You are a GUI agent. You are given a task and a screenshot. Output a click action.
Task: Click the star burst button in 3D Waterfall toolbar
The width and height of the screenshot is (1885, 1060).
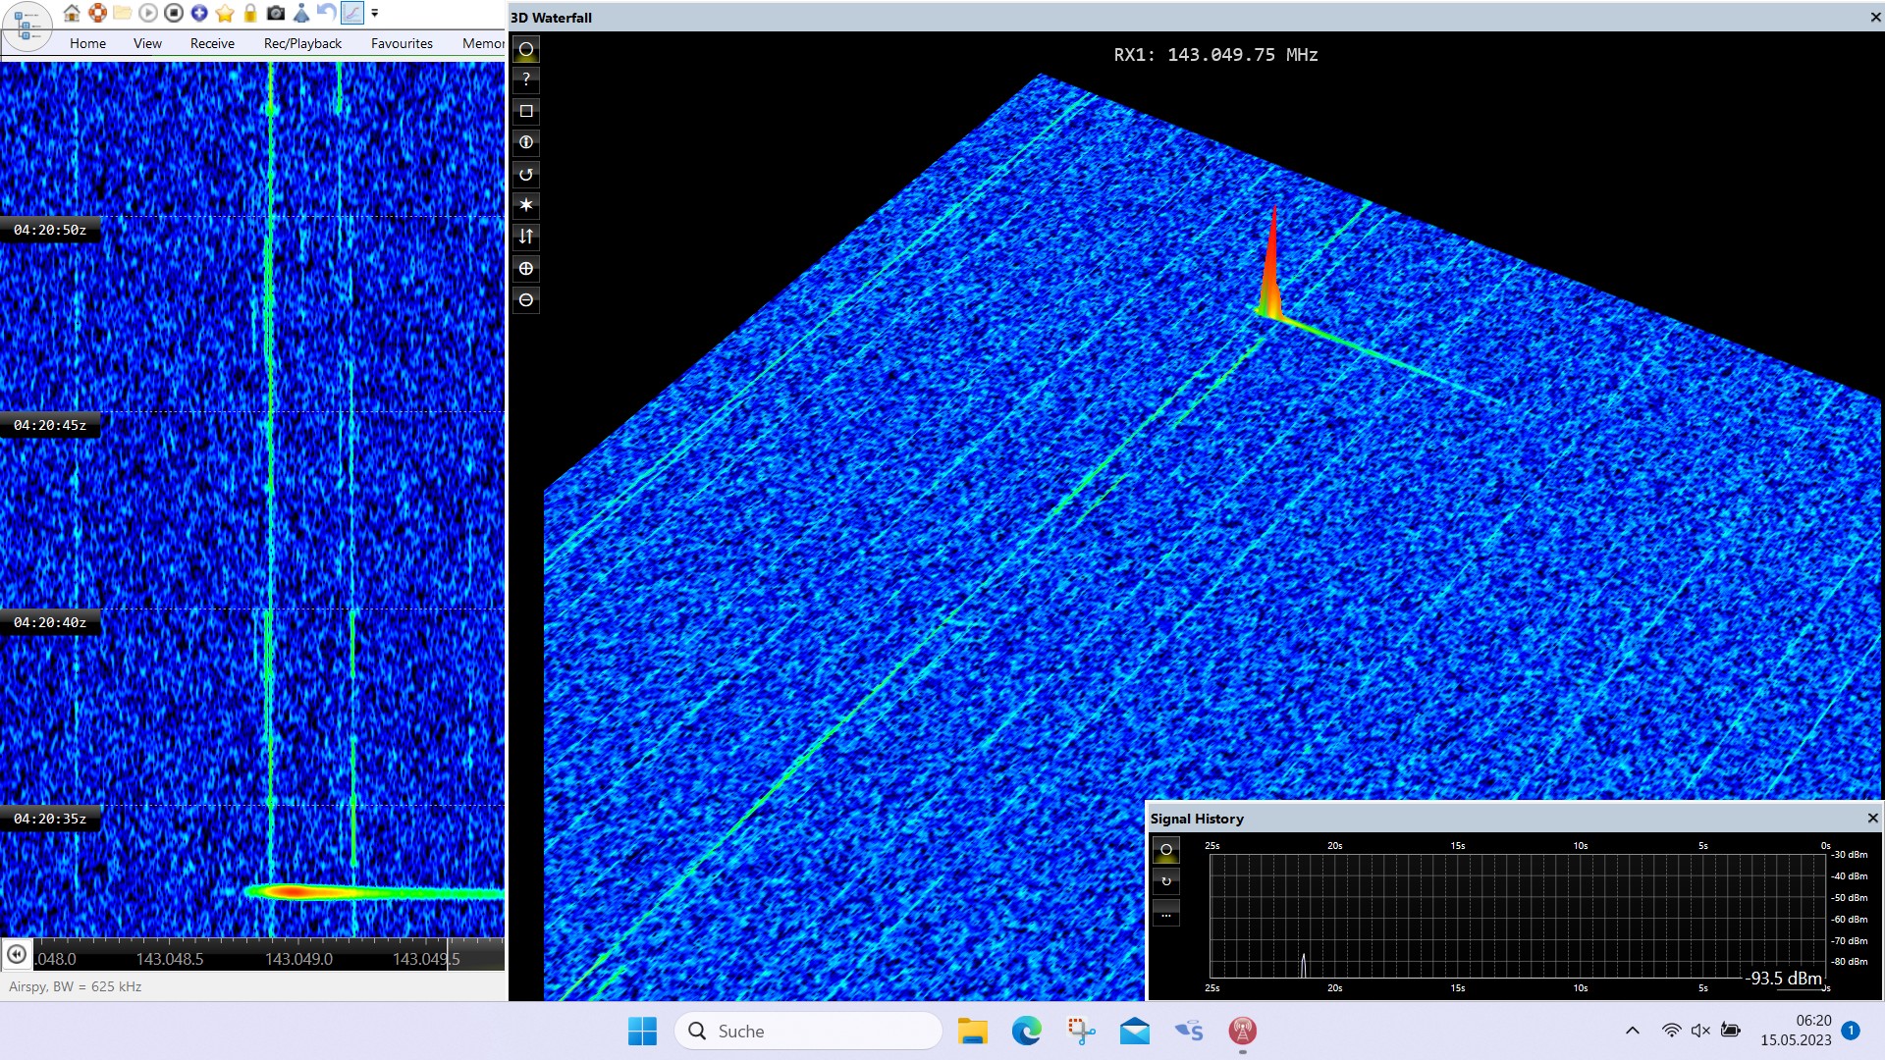(x=526, y=205)
